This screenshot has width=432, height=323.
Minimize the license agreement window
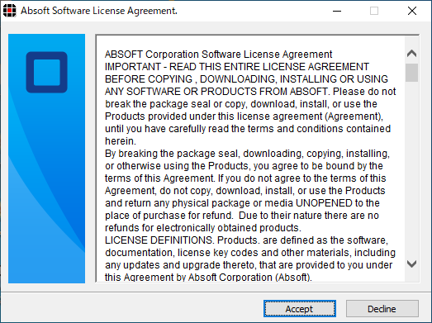click(337, 11)
